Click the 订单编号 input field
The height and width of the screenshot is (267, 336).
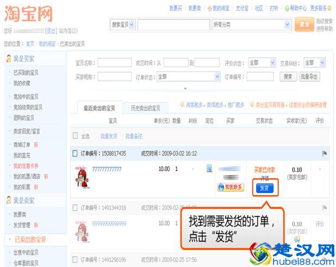coord(260,77)
